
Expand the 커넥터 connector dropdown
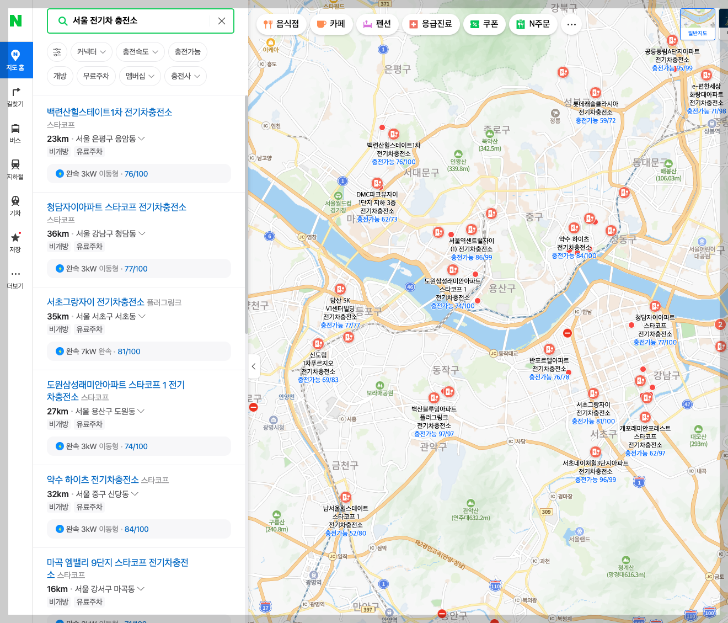point(92,52)
